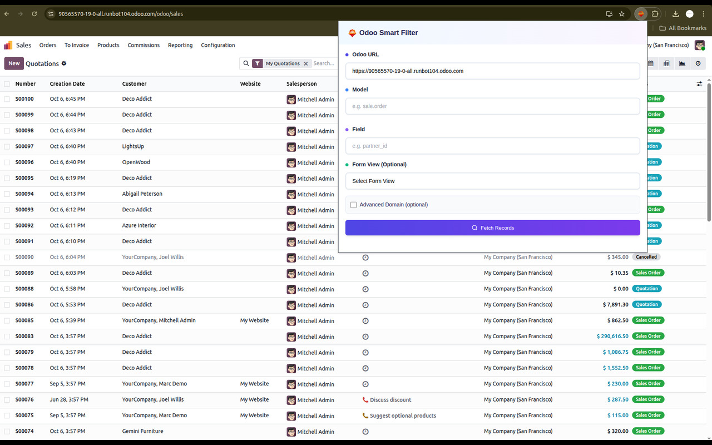This screenshot has width=712, height=445.
Task: Remove the My Quotations filter facet
Action: tap(305, 63)
